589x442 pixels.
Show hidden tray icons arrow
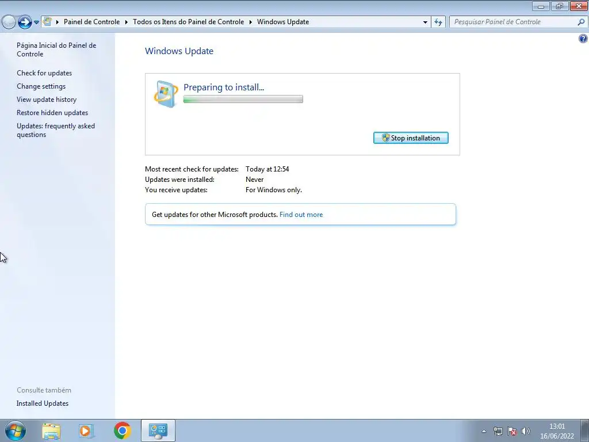point(484,431)
